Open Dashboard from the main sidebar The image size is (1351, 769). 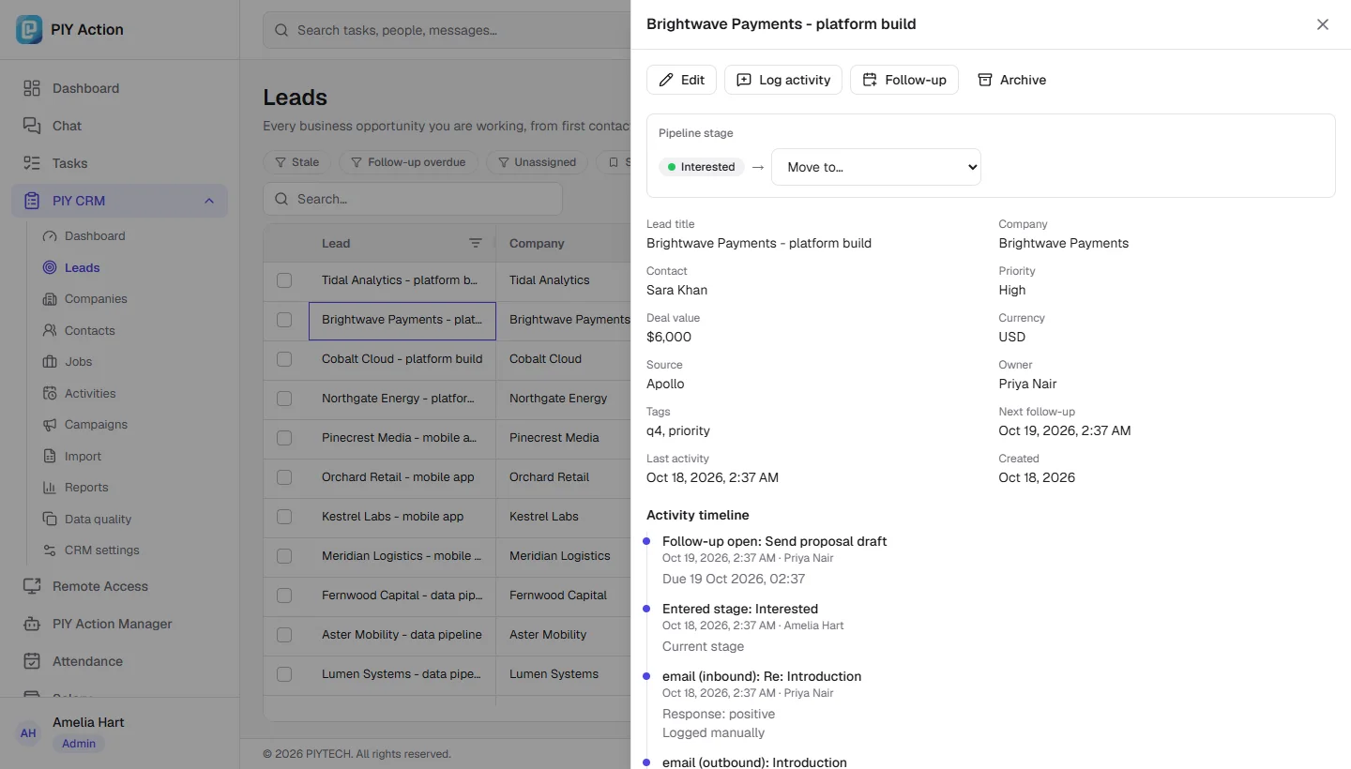coord(119,88)
